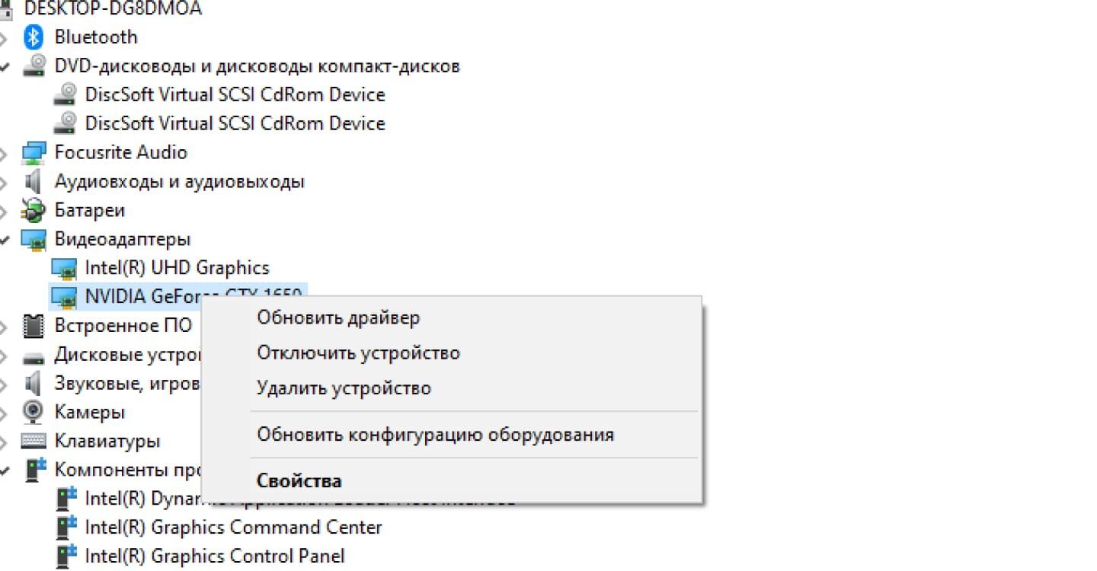Expand the Bluetooth tree node
Viewport: 1097px width, 571px height.
tap(4, 37)
